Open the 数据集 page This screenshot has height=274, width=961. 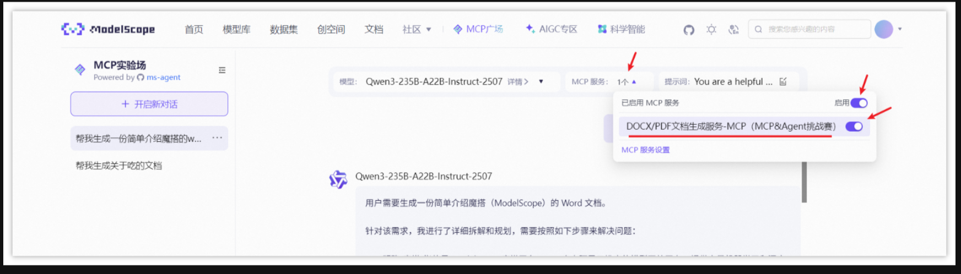284,29
